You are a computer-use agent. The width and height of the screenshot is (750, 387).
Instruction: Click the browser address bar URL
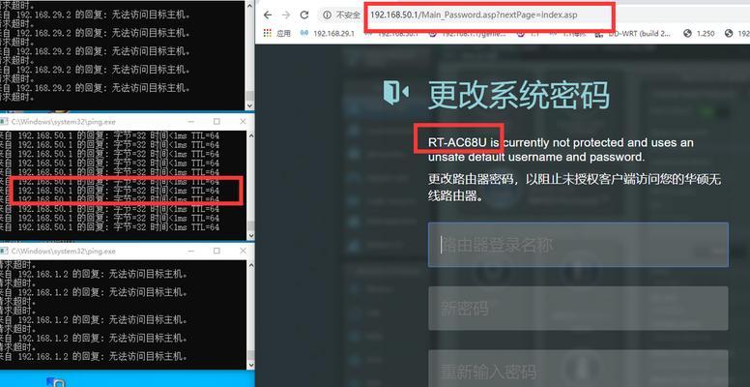[474, 15]
